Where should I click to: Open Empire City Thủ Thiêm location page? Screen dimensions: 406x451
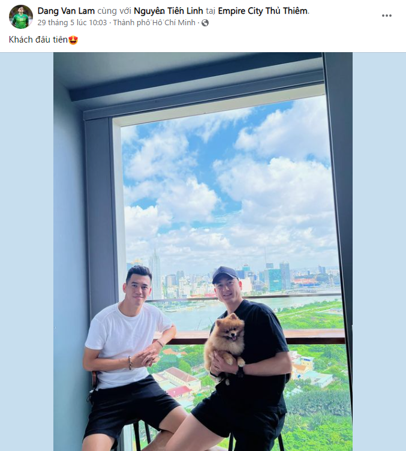[263, 11]
